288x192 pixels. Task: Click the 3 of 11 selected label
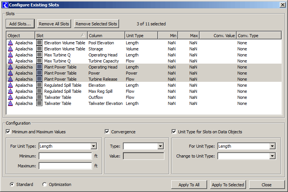[151, 24]
